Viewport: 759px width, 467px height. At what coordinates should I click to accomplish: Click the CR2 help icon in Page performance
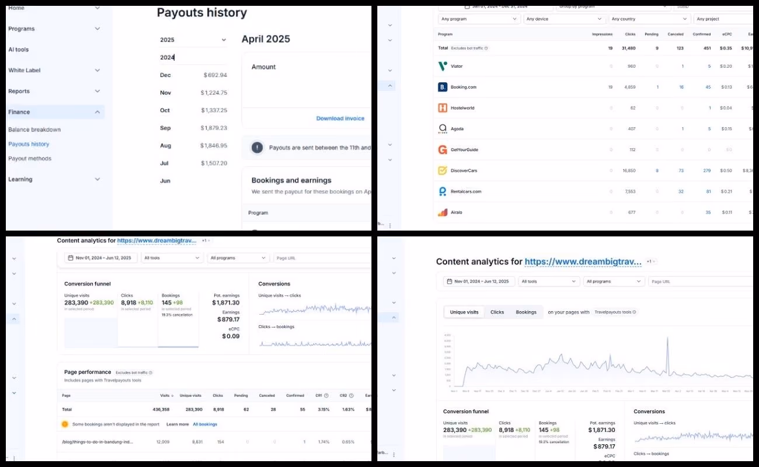coord(352,396)
